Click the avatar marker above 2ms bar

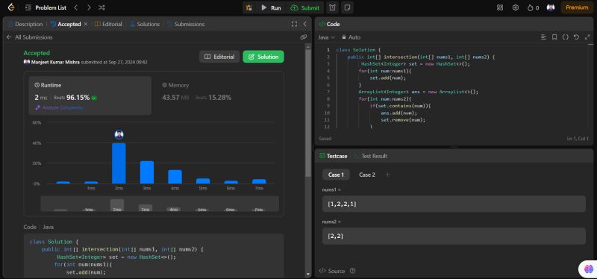coord(119,134)
